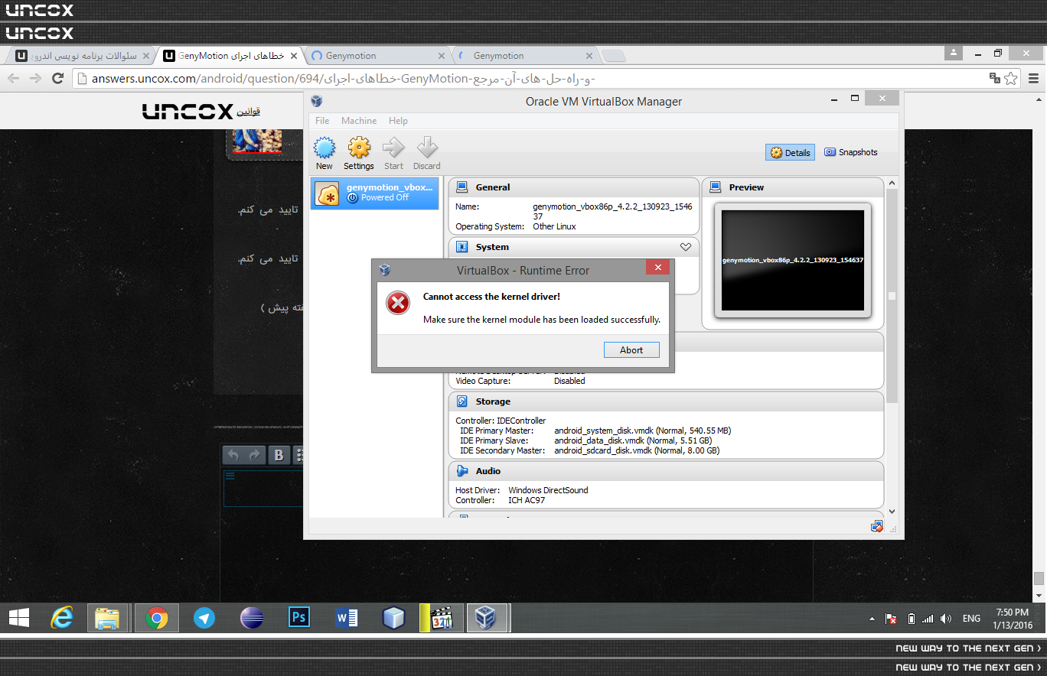Open the Chrome hamburger menu

pyautogui.click(x=1033, y=78)
